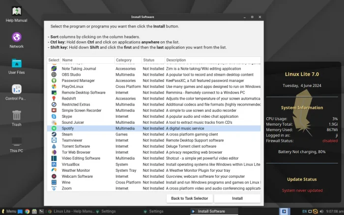Select the OBS Studio icon in list
This screenshot has width=344, height=215.
54,75
